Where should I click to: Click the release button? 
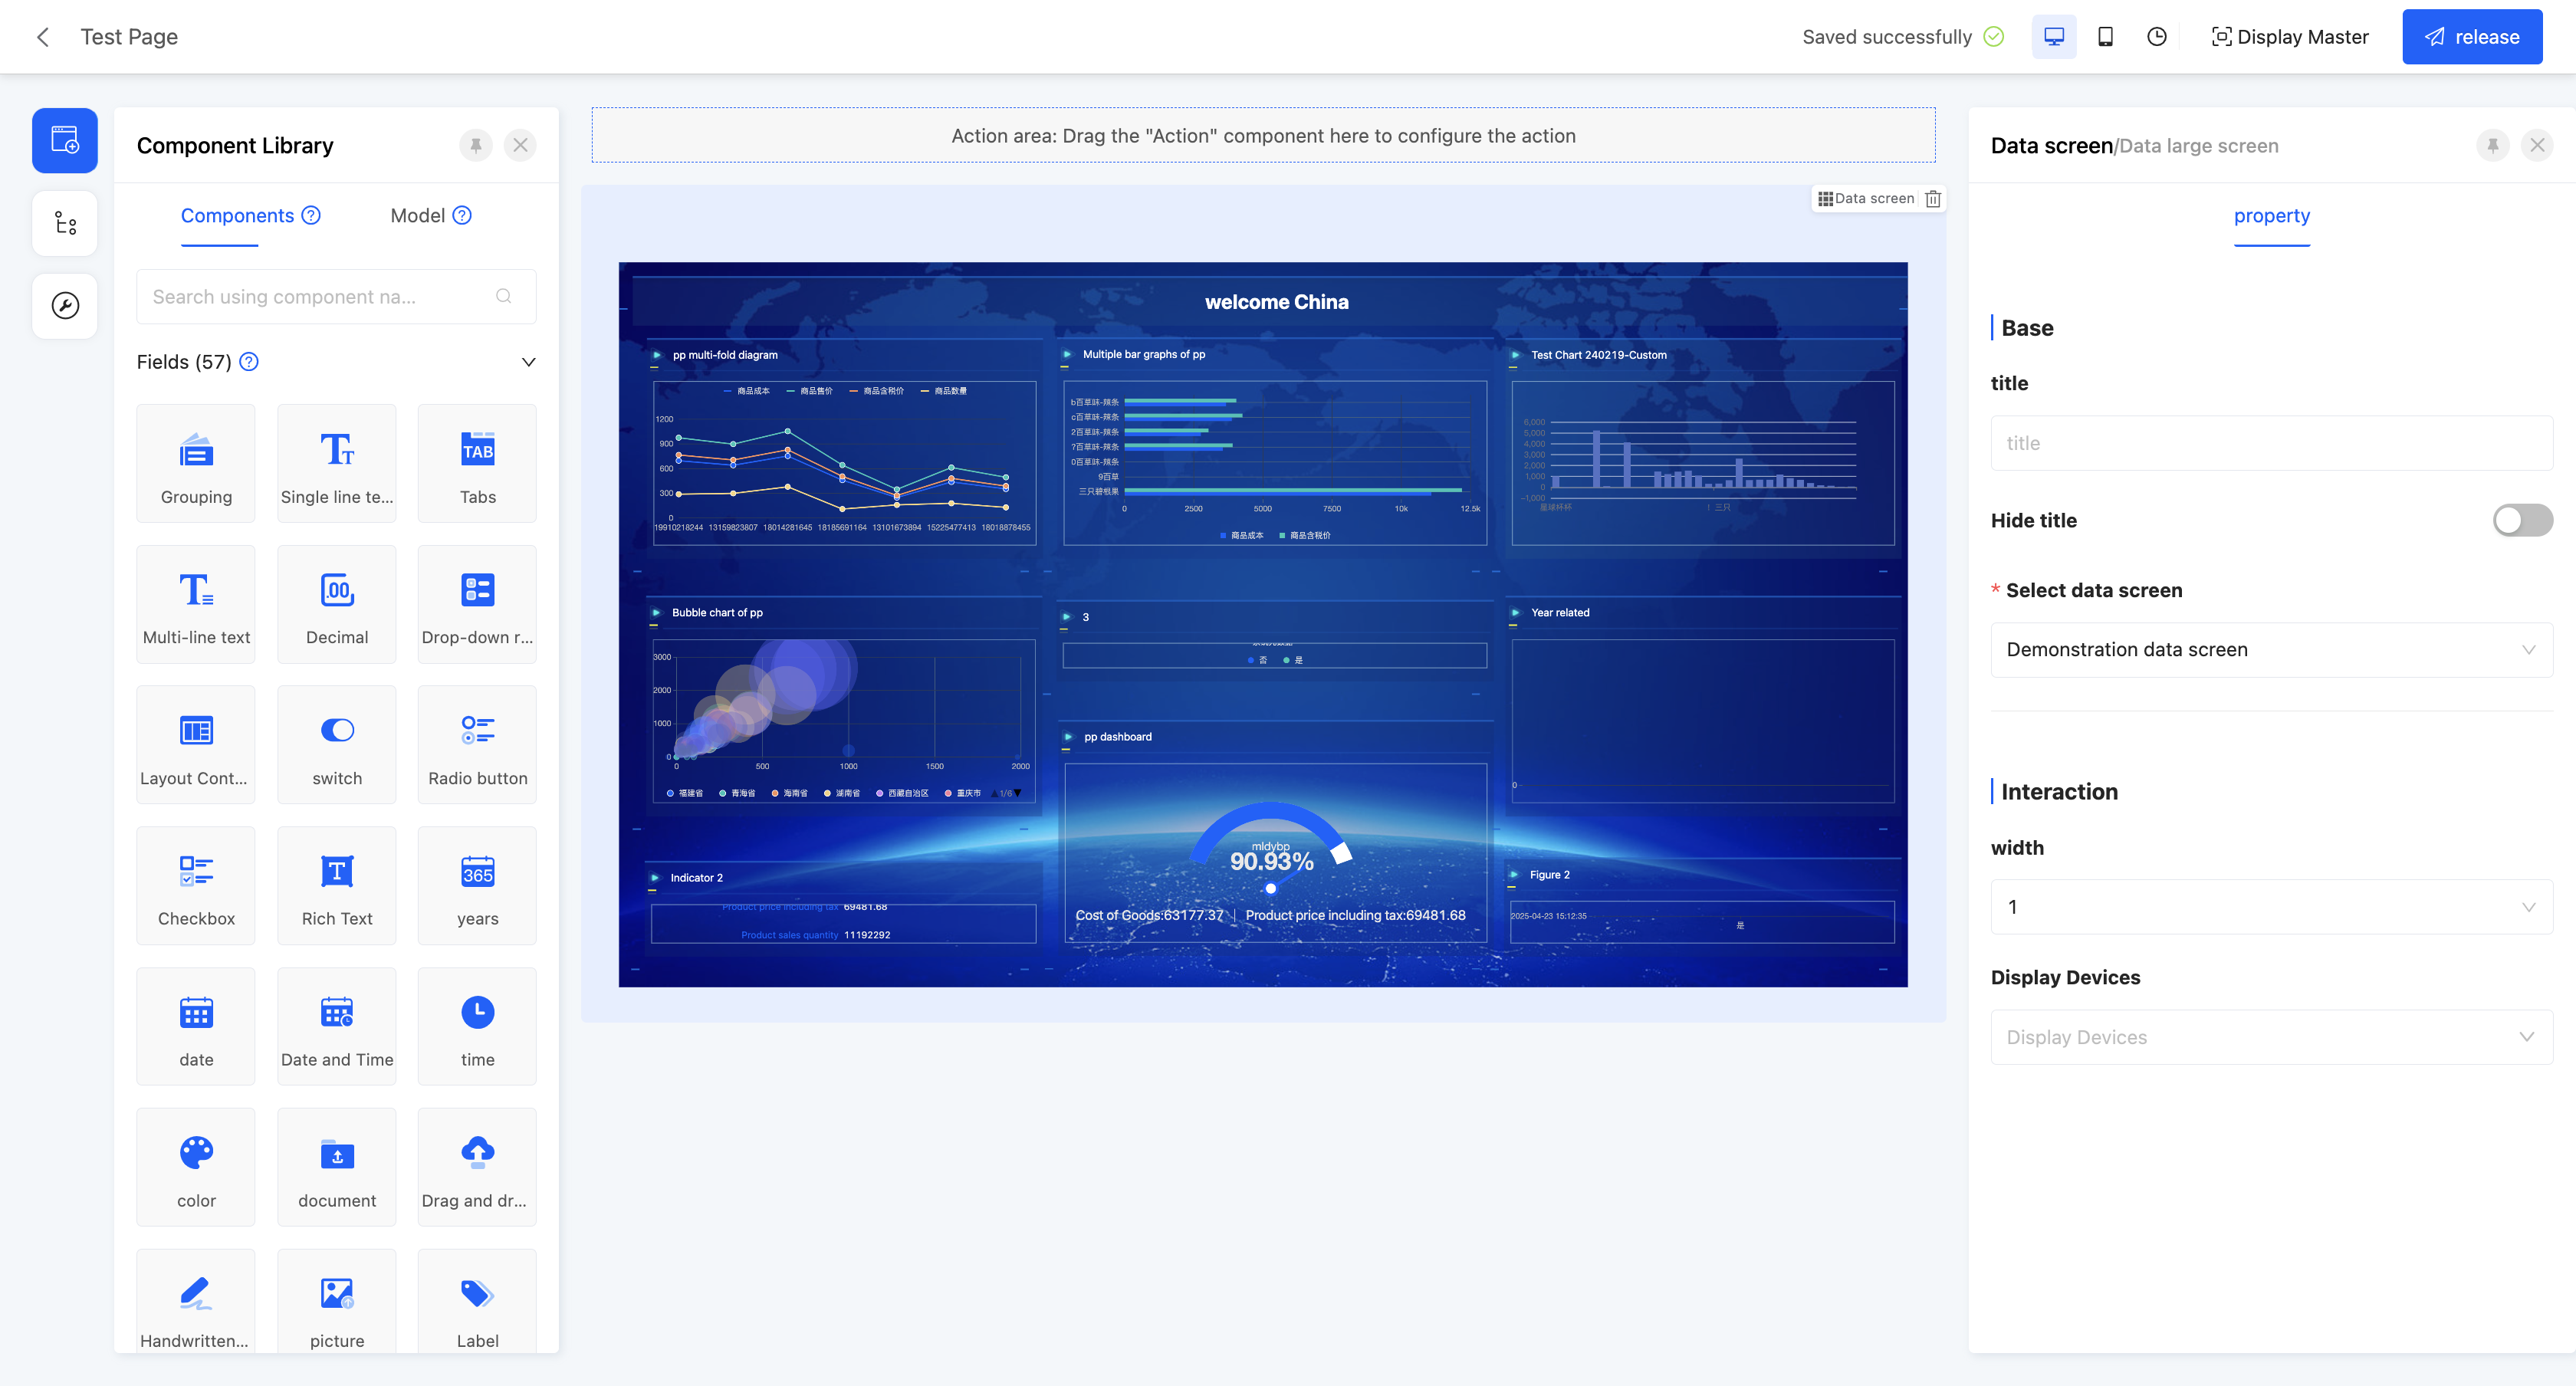pyautogui.click(x=2471, y=37)
